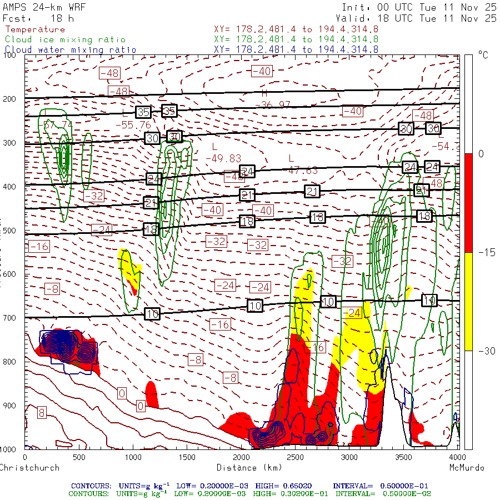
Task: Click the red XY coordinates line
Action: (296, 29)
